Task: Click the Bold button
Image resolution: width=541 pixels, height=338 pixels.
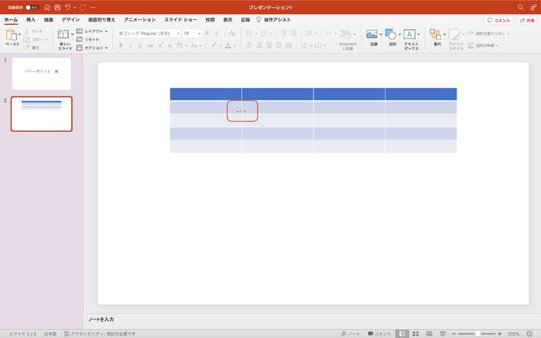Action: 121,45
